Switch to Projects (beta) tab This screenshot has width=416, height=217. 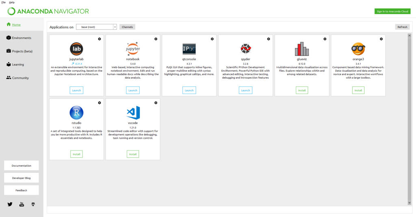point(22,51)
